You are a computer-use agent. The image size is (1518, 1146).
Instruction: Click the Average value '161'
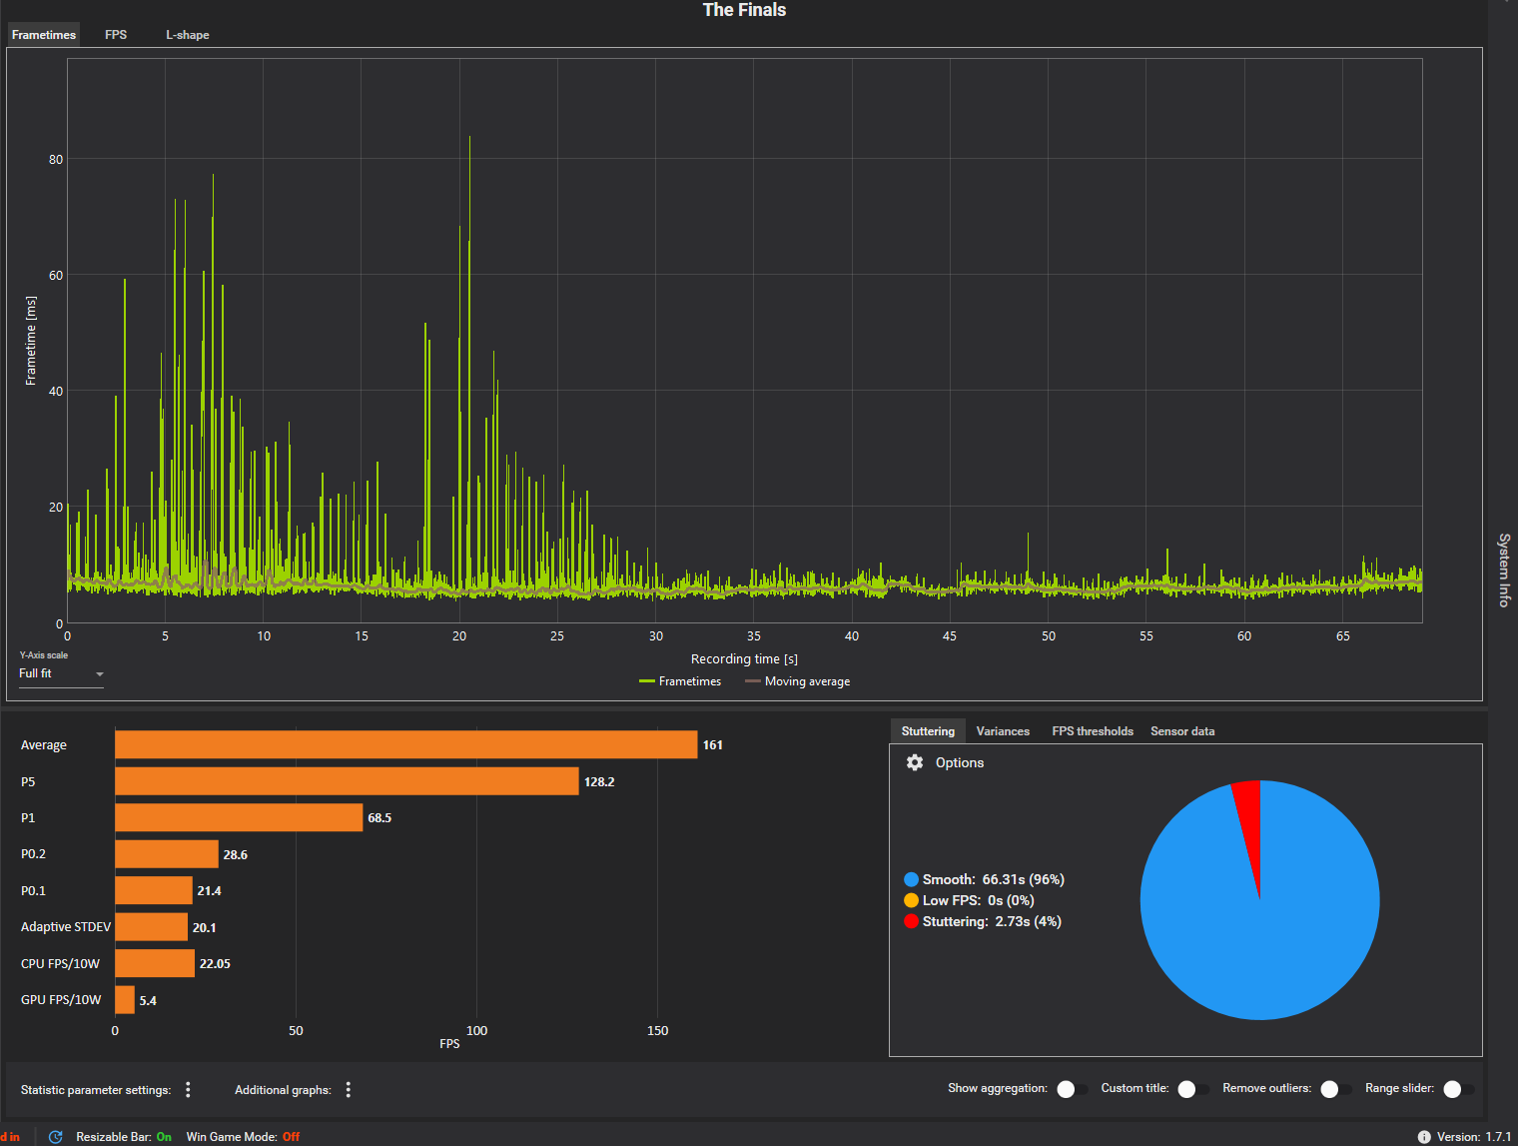click(712, 745)
